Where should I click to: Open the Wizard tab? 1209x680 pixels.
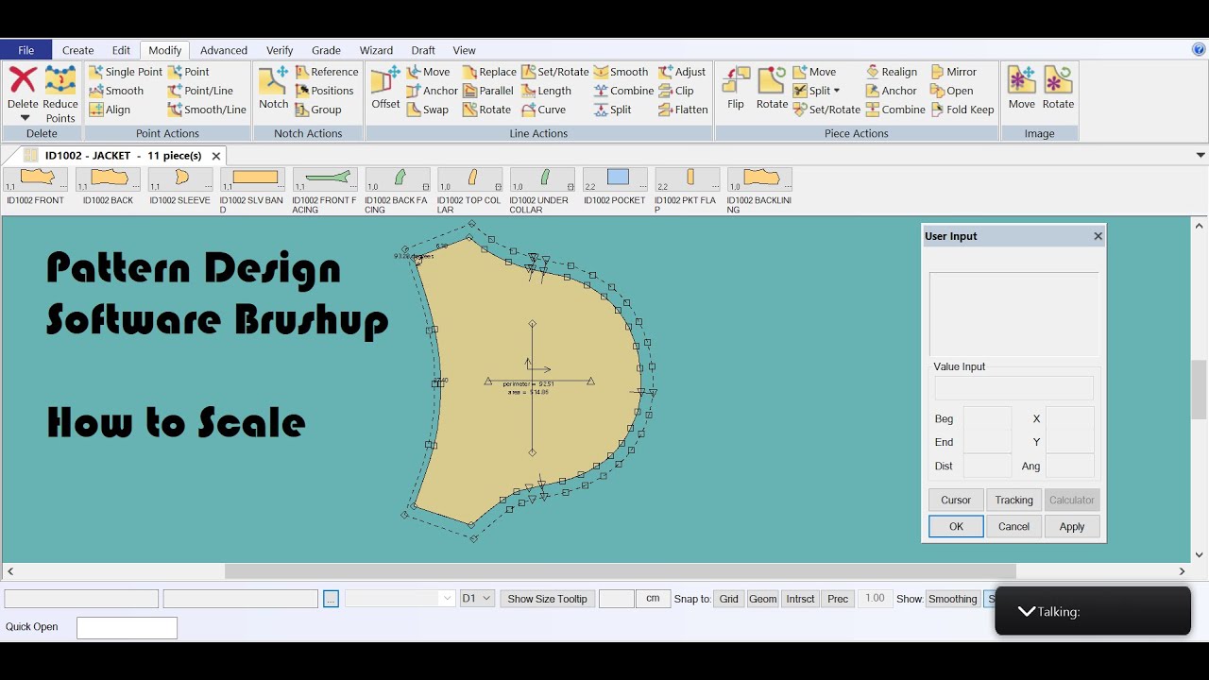pyautogui.click(x=376, y=50)
